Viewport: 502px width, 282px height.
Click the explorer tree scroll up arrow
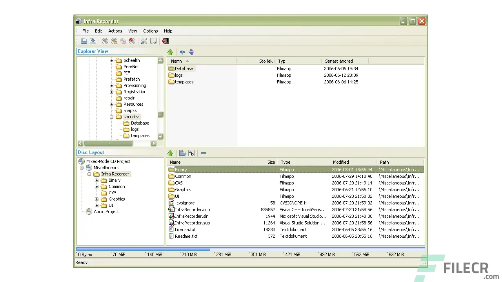[160, 61]
